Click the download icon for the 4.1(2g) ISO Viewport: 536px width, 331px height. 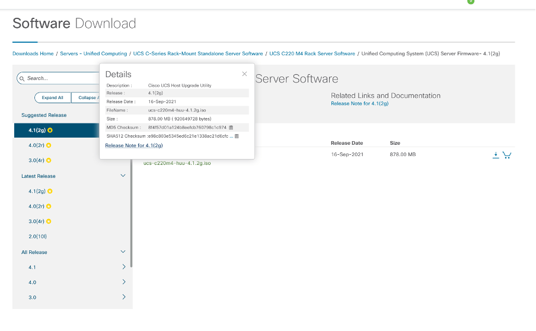496,155
